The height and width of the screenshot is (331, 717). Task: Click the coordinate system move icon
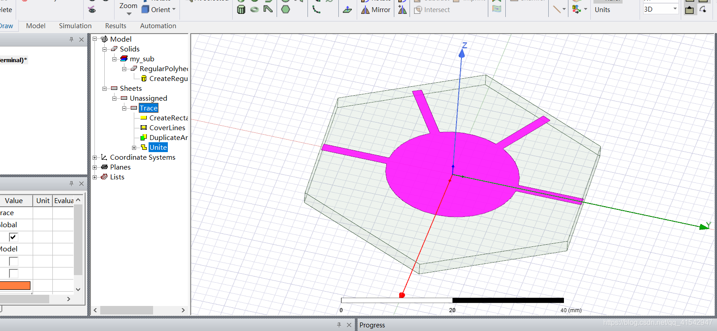coord(576,9)
